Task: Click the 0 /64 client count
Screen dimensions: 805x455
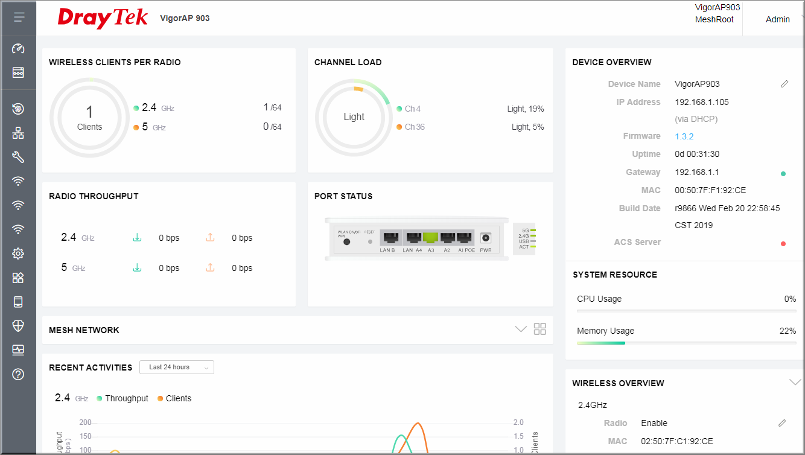Action: click(273, 127)
